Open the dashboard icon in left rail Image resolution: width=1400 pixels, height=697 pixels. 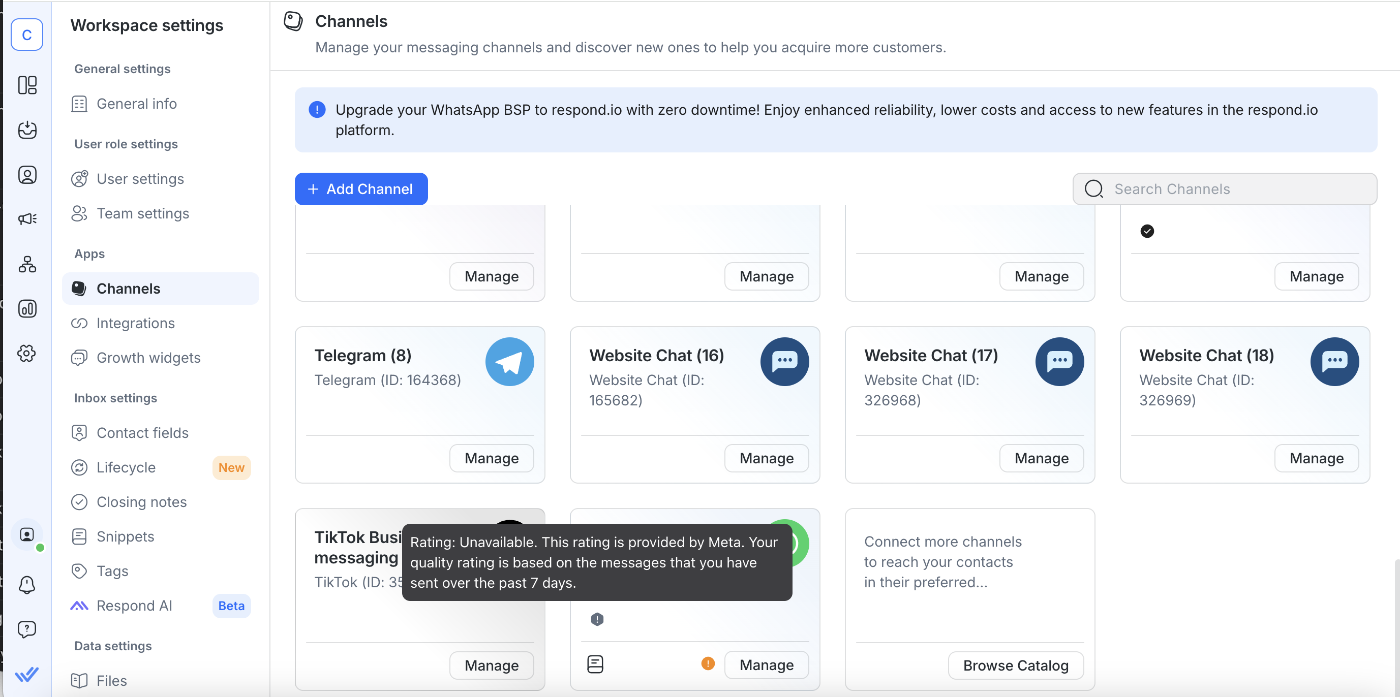[27, 85]
